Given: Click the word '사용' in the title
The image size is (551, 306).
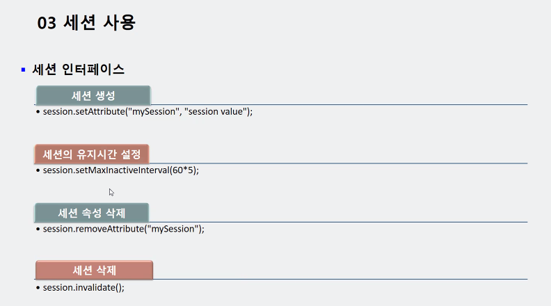Looking at the screenshot, I should click(x=119, y=23).
